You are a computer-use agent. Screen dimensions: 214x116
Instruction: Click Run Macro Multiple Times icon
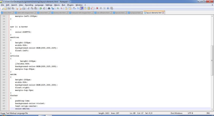(108, 8)
